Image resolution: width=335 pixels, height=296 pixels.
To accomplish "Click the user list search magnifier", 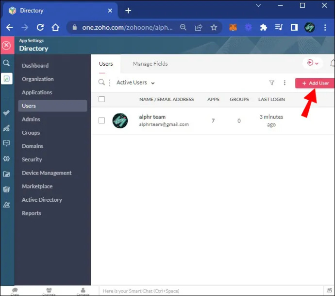I will pos(101,82).
